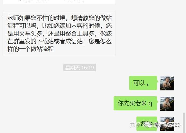186x133 pixels.
Task: Select the "你先买老米 q" message bubble
Action: click(135, 103)
